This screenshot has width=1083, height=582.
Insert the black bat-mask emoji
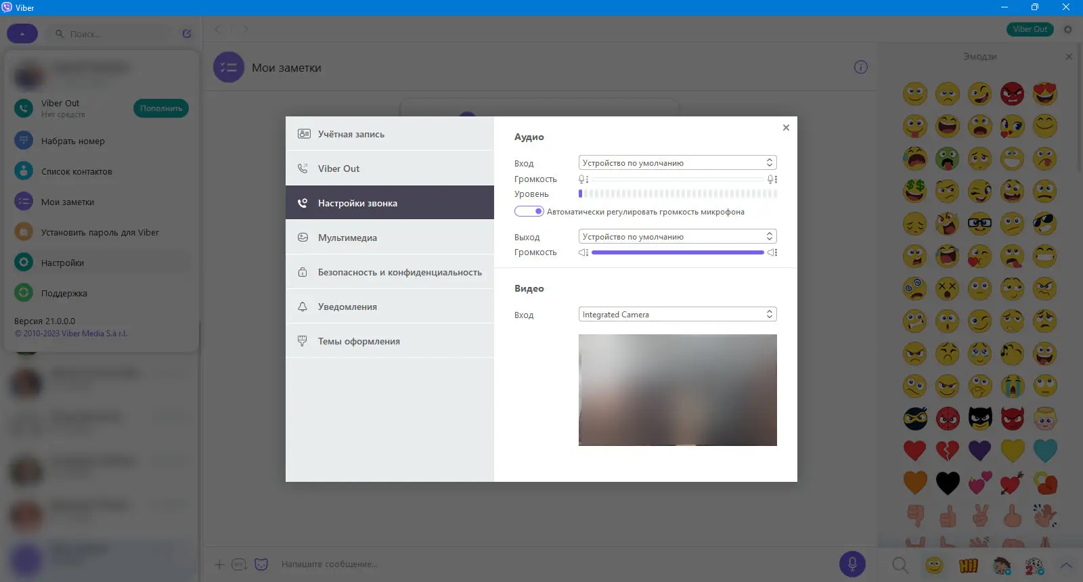pos(979,419)
